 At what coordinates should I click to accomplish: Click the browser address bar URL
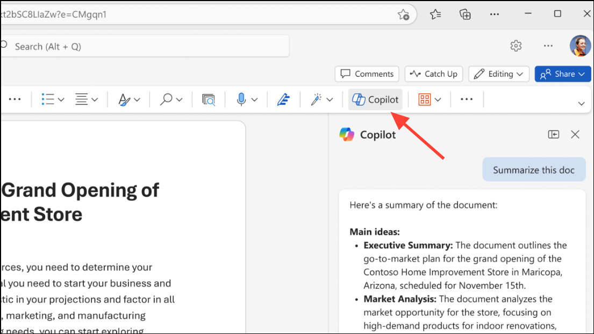pos(53,14)
